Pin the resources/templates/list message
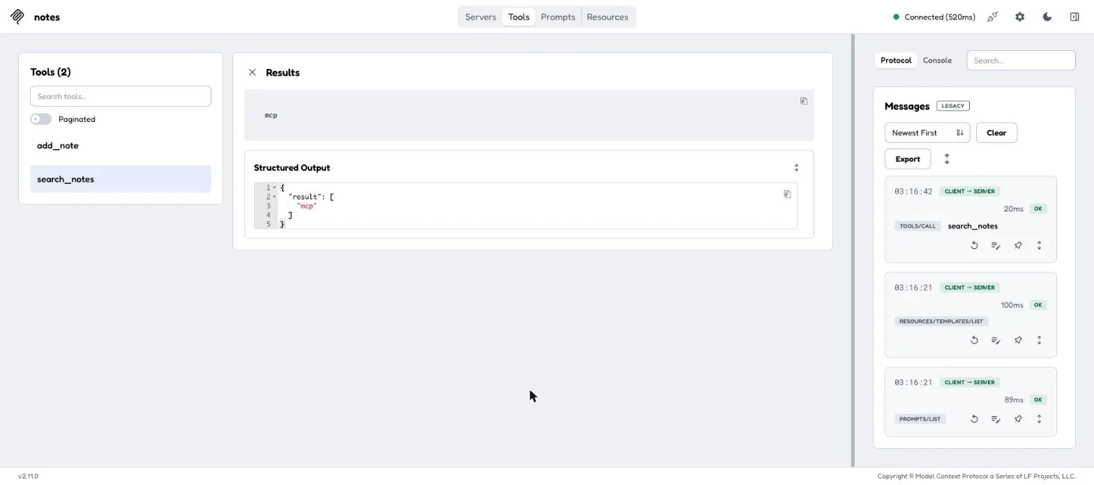The width and height of the screenshot is (1094, 485). 1018,340
